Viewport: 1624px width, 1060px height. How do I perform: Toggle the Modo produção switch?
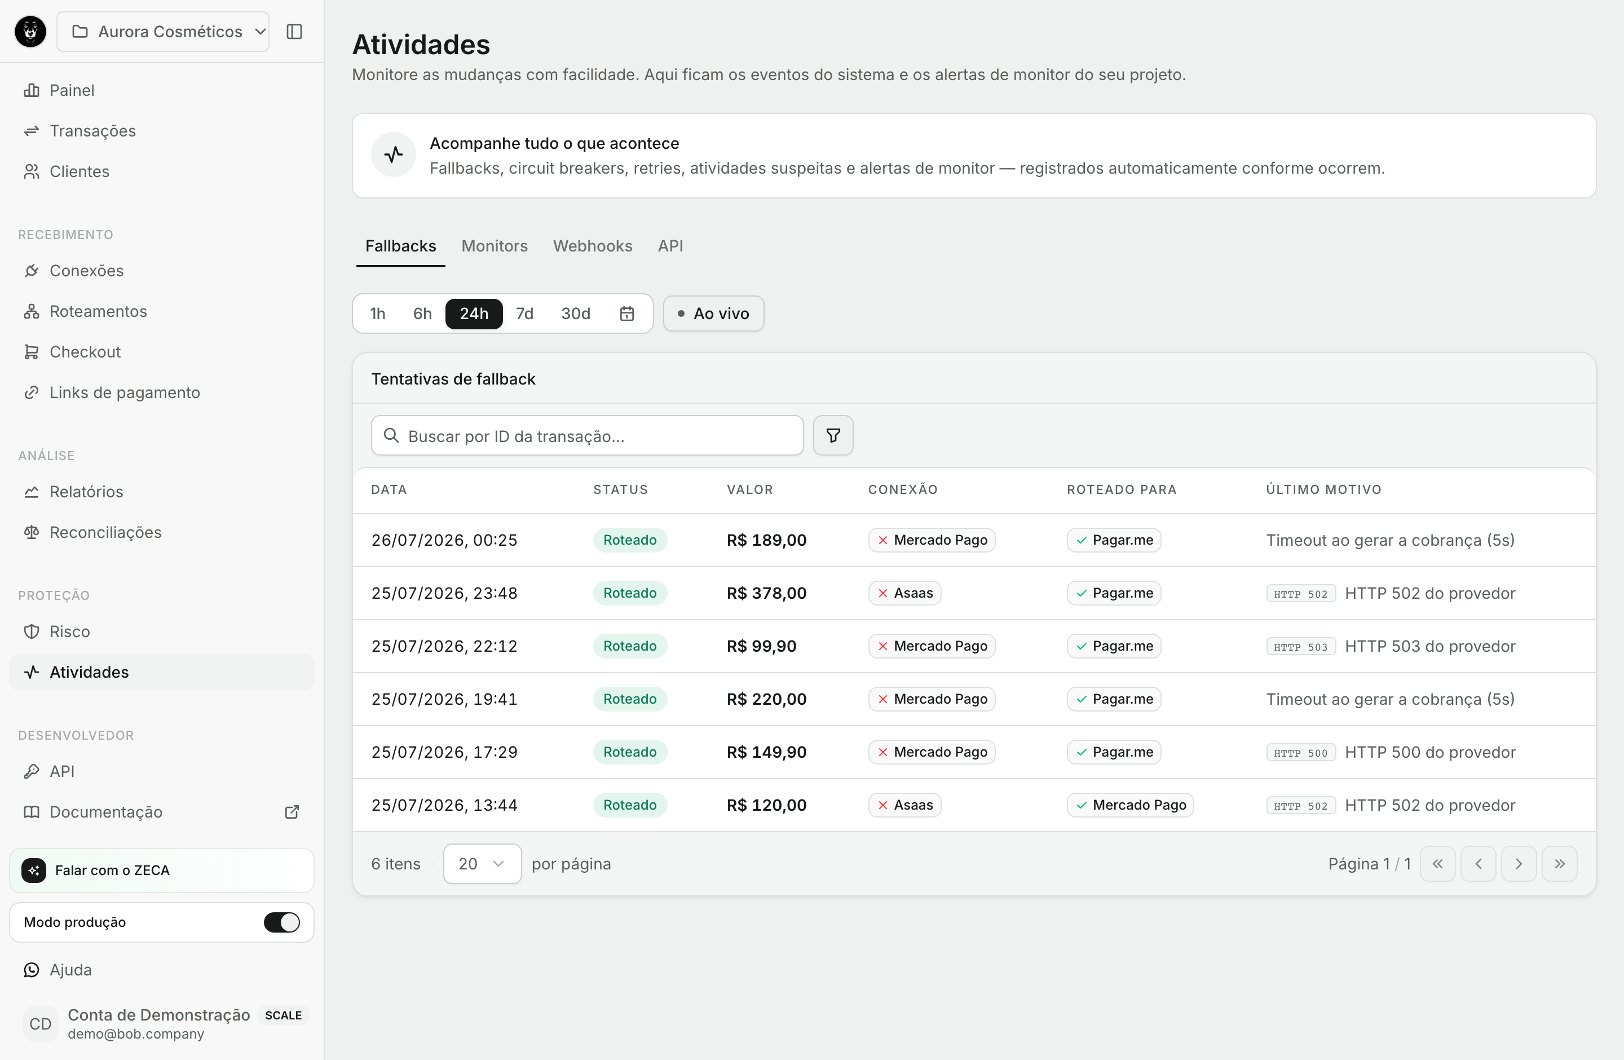pos(282,922)
